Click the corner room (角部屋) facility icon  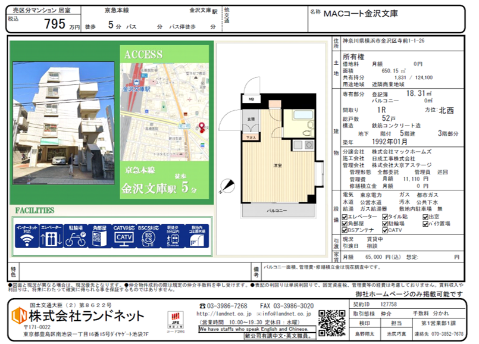(x=99, y=236)
